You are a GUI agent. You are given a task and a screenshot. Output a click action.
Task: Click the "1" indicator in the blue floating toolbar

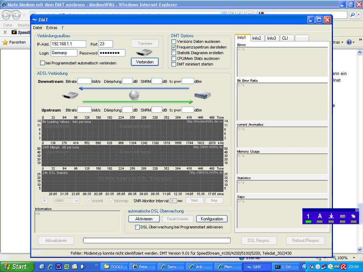[x=308, y=216]
